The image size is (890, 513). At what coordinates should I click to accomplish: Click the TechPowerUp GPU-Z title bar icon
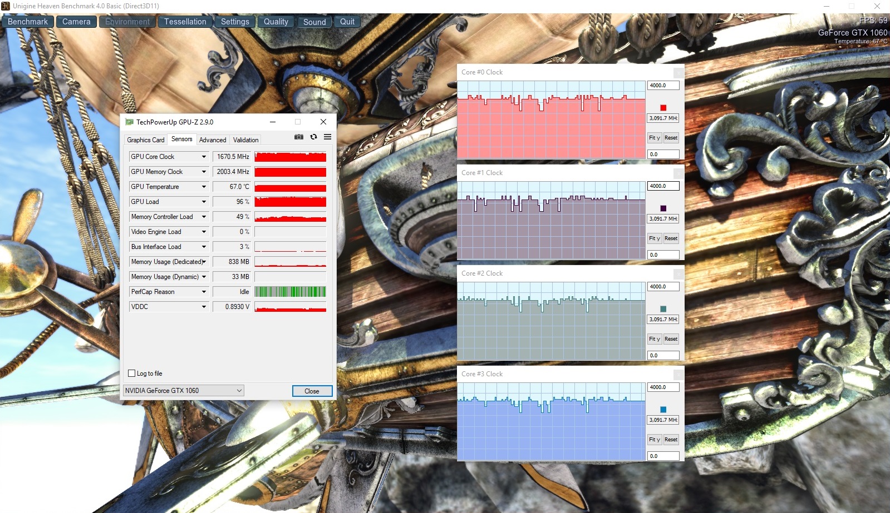click(129, 122)
